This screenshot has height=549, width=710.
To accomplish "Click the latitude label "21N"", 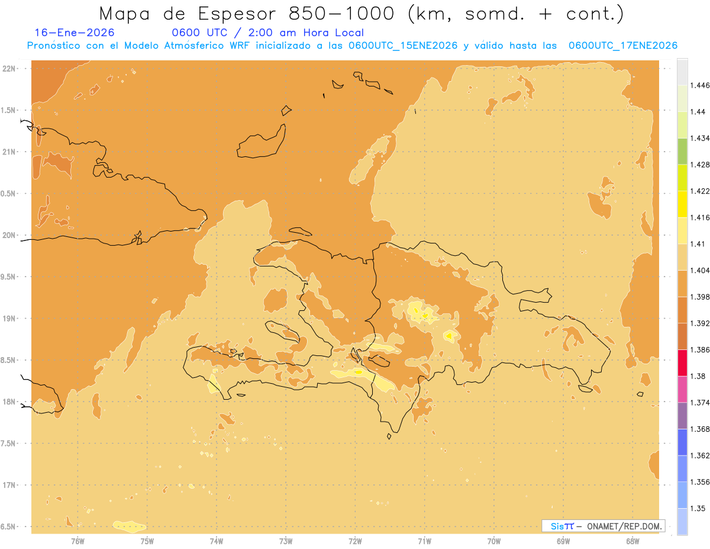I will point(9,152).
